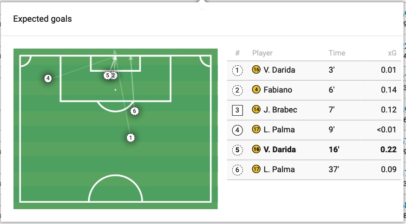This screenshot has width=406, height=224.
Task: Select the 0.22 xG value
Action: pos(388,149)
